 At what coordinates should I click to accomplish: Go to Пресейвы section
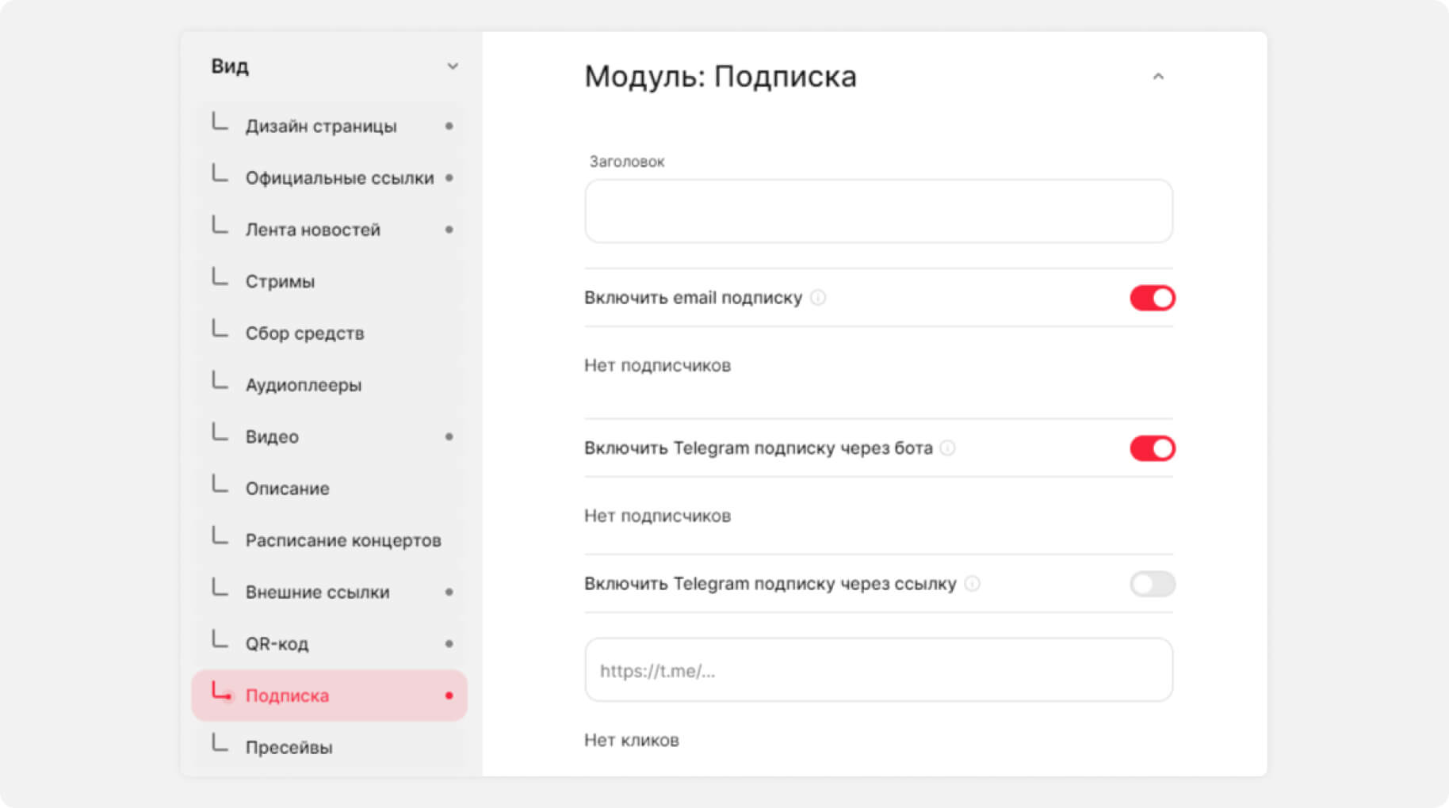[289, 747]
